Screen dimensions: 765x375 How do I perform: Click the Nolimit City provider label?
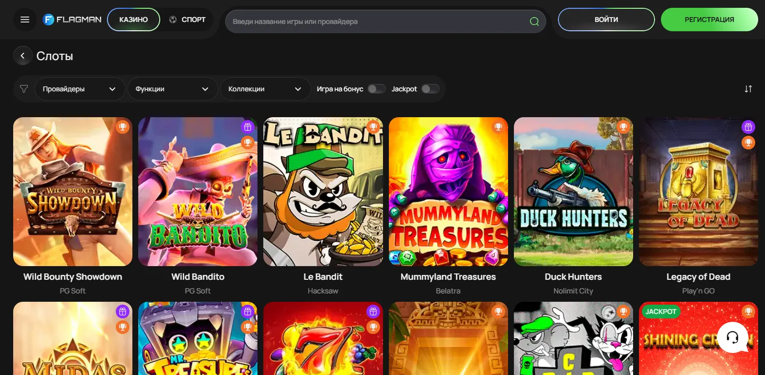pyautogui.click(x=573, y=291)
